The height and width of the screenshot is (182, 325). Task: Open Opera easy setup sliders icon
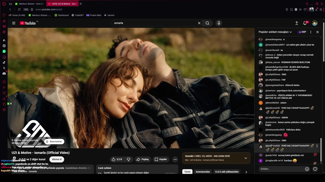(x=321, y=9)
